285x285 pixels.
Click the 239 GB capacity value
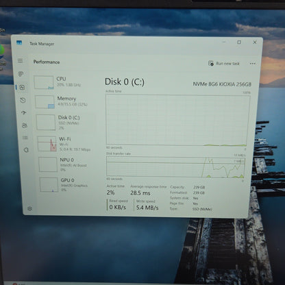point(199,187)
